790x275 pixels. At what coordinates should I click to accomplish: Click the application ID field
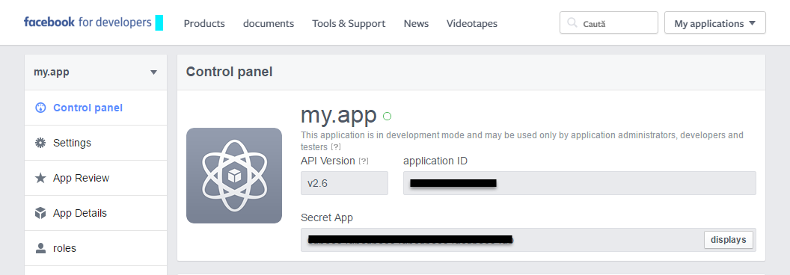(x=579, y=183)
